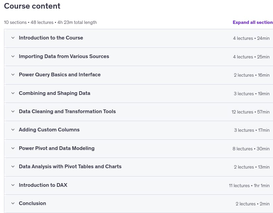Expand the Introduction to DAX chevron
Viewport: 273px width, 213px height.
click(13, 185)
